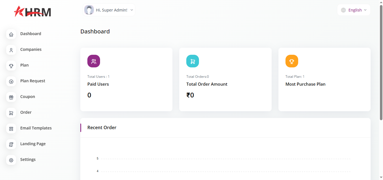383x180 pixels.
Task: Click the HRM logo
Action: coord(32,12)
